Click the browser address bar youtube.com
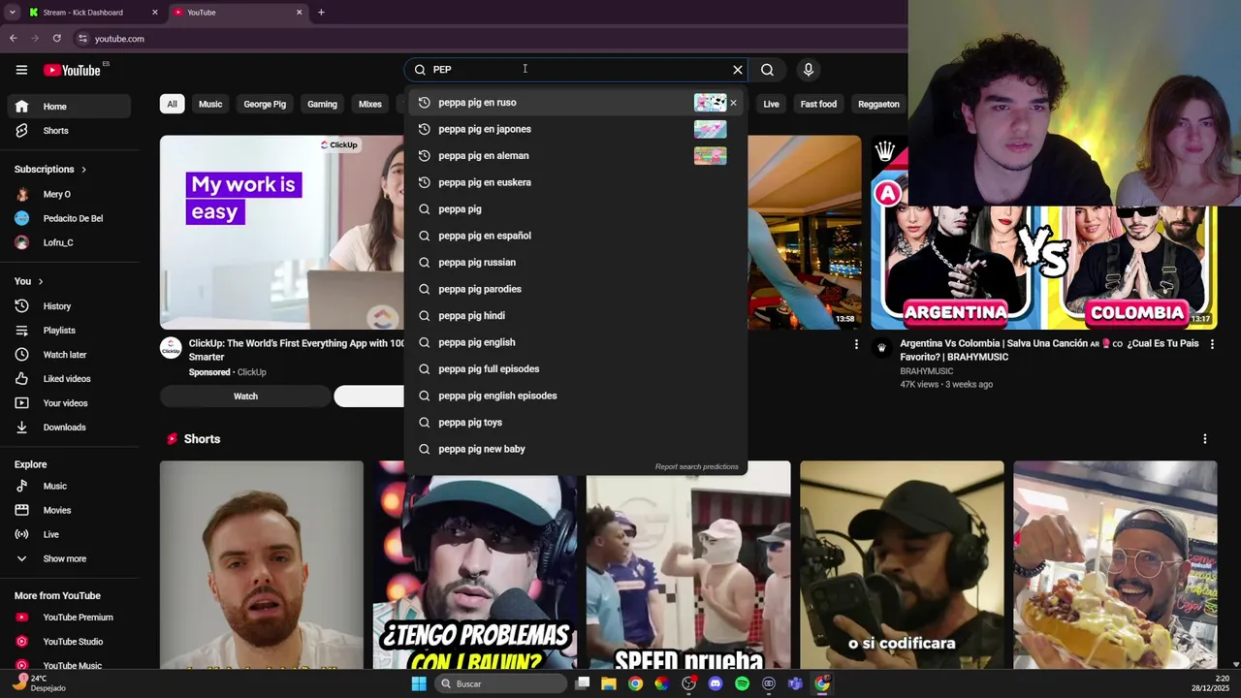Viewport: 1241px width, 698px height. (x=119, y=39)
